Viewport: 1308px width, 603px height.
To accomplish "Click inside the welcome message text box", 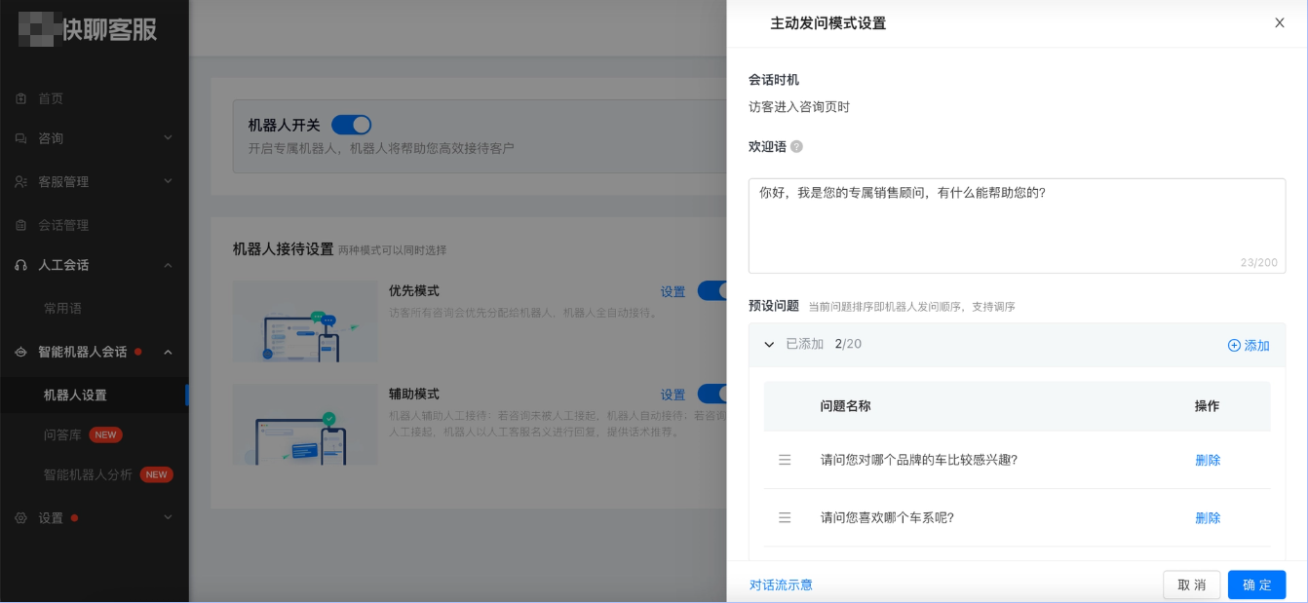I will 1014,224.
